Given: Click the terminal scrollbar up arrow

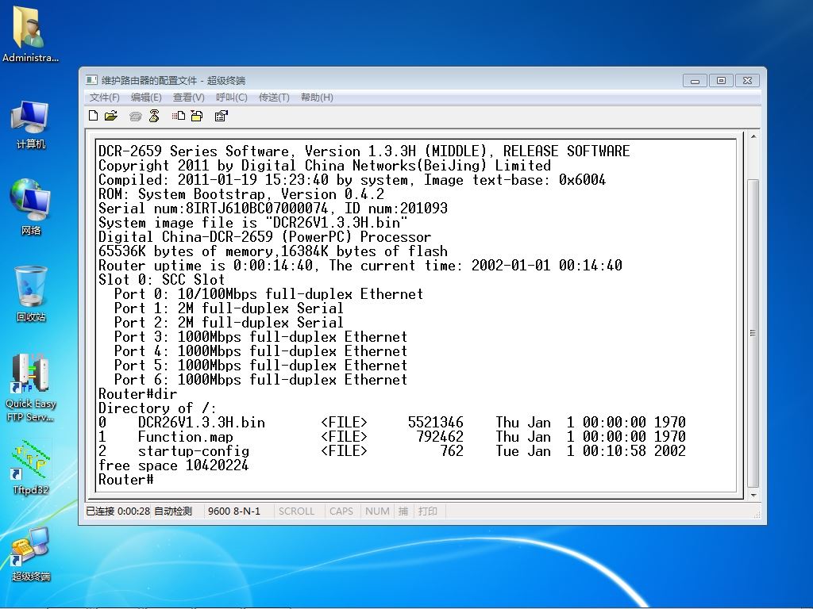Looking at the screenshot, I should coord(753,136).
